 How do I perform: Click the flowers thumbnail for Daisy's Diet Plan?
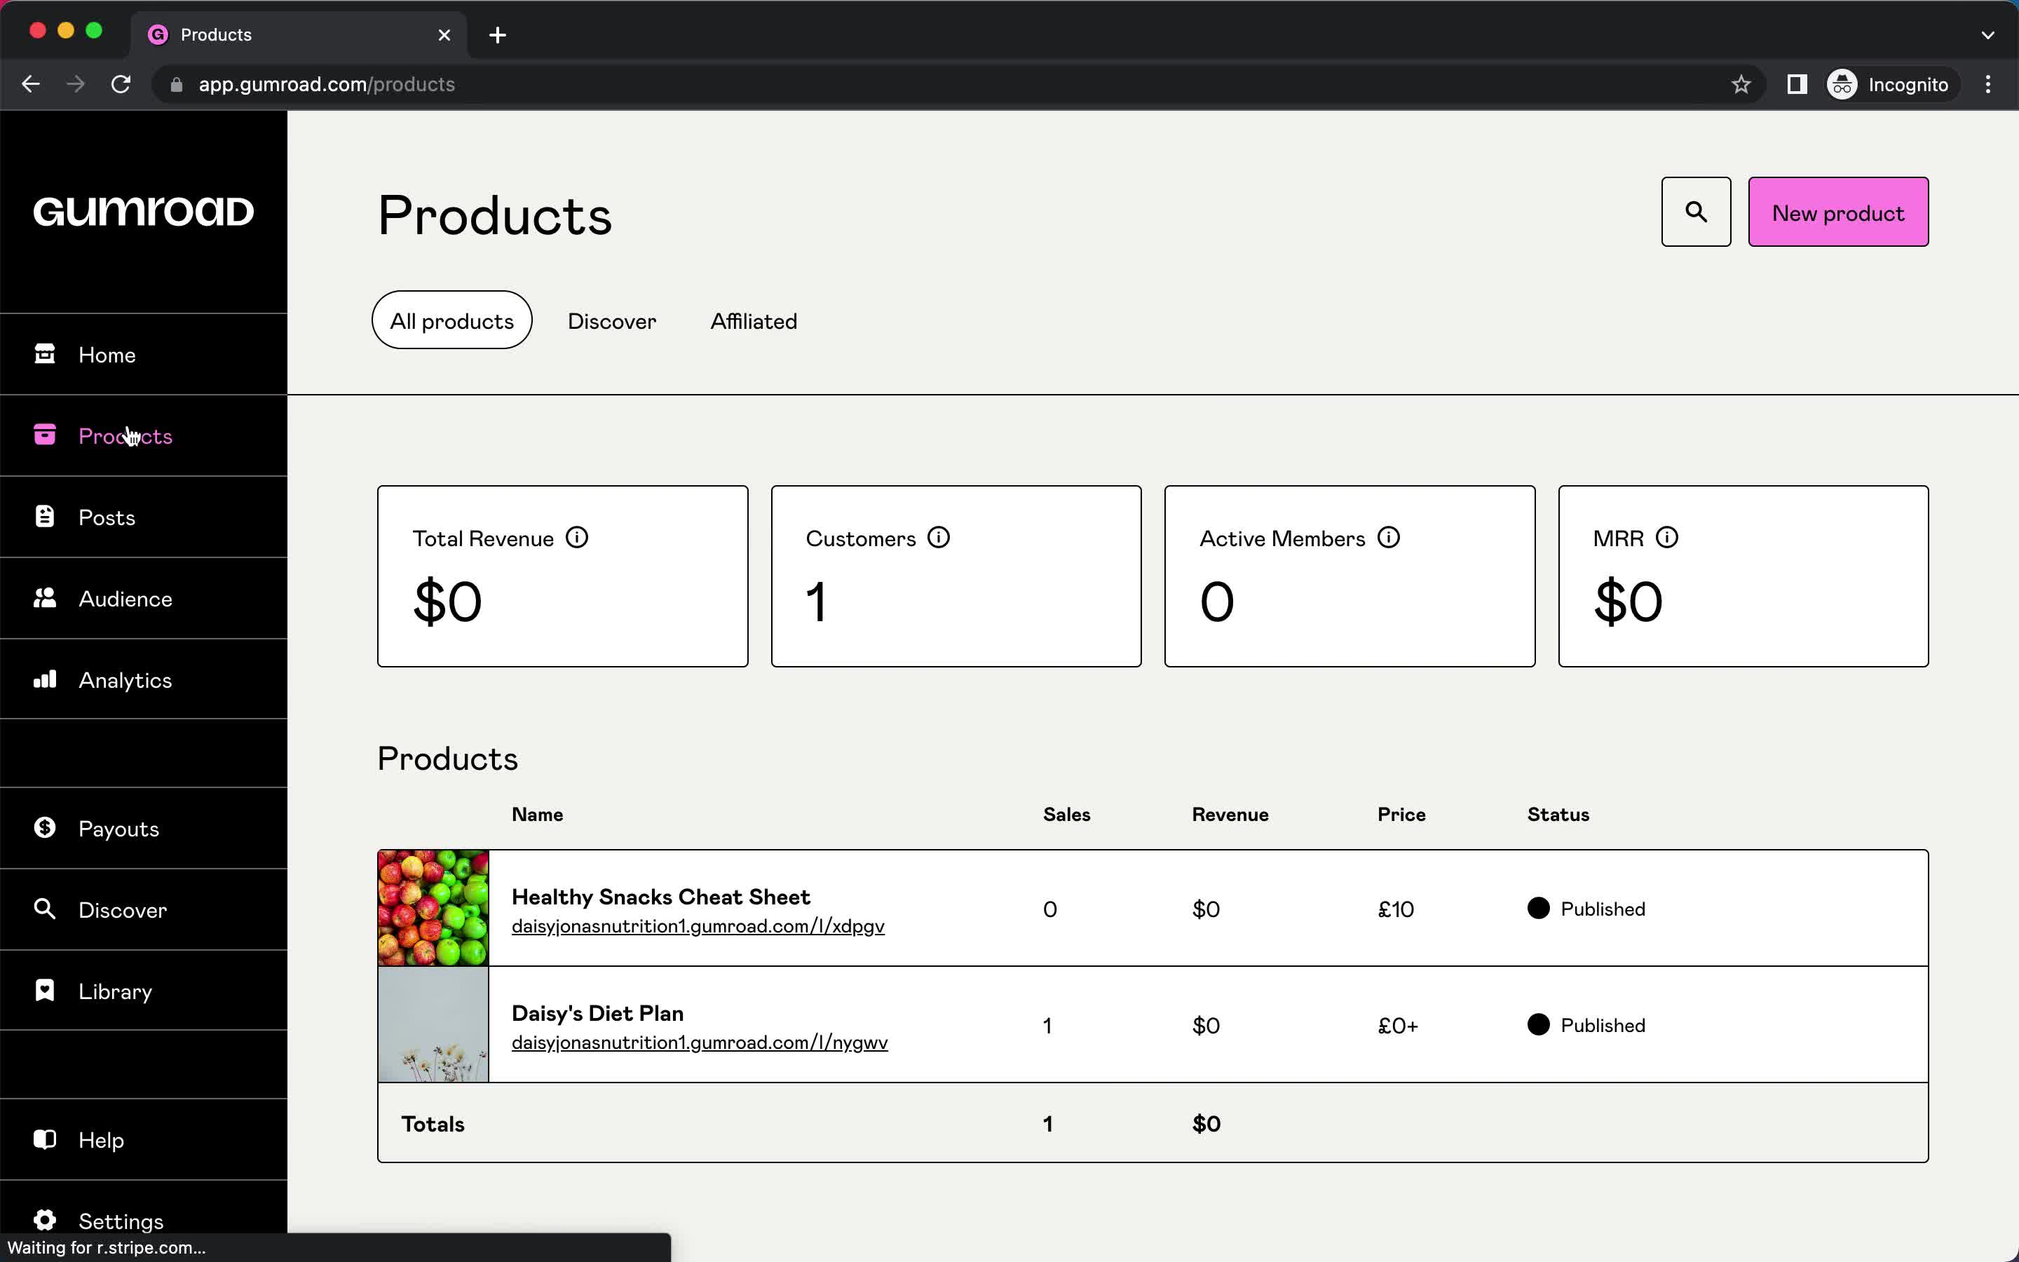point(433,1024)
